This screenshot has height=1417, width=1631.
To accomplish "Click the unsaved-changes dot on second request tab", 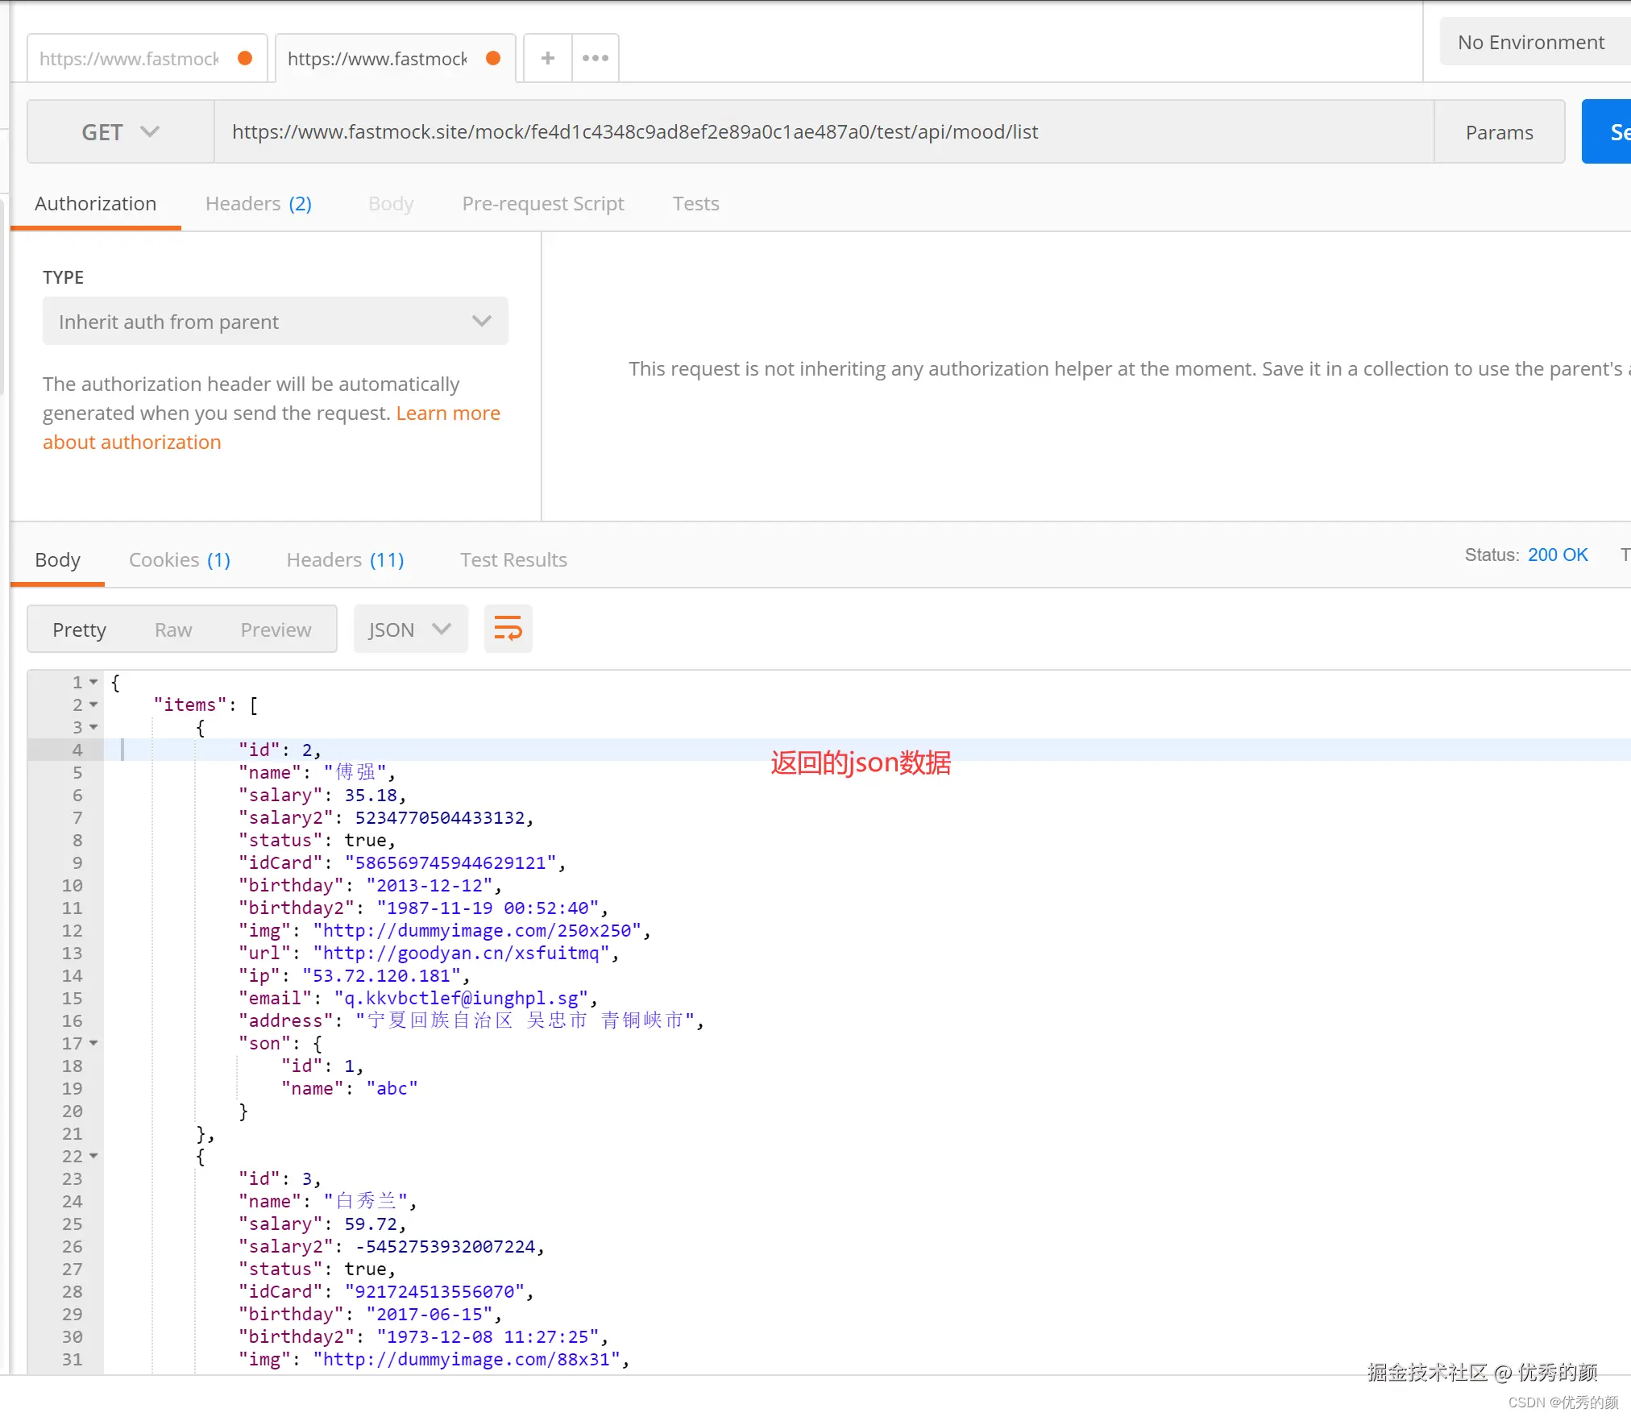I will (494, 58).
